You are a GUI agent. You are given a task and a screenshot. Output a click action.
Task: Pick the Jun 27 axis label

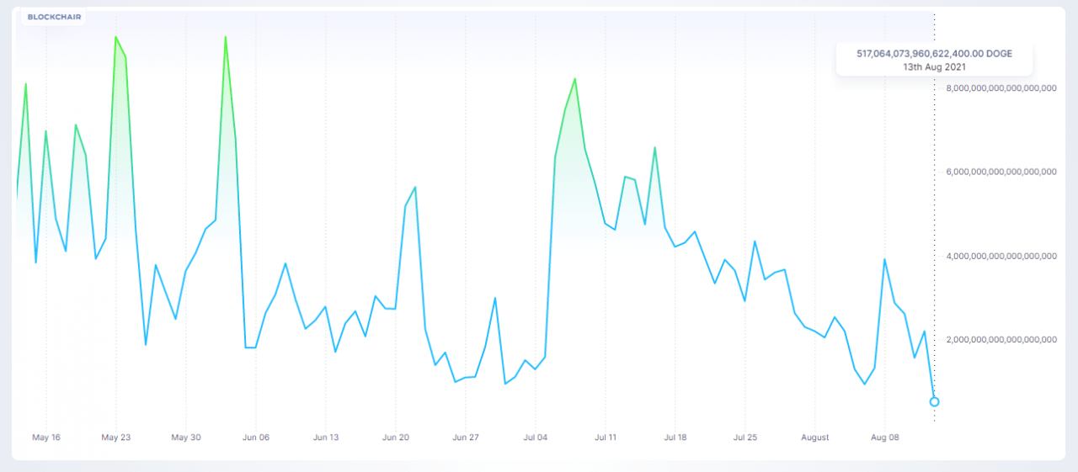tap(466, 438)
